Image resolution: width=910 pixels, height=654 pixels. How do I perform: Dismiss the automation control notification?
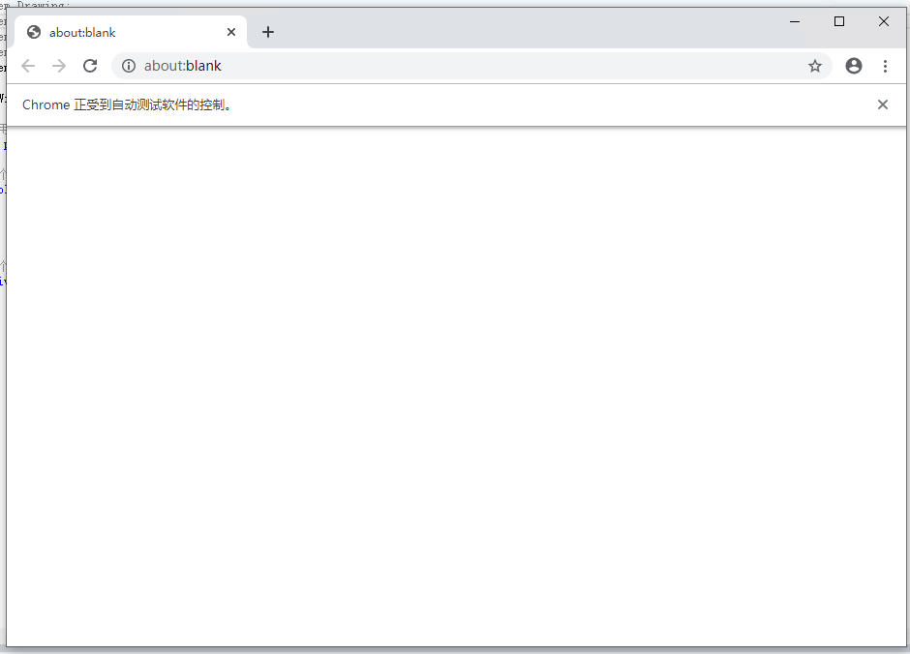point(882,104)
